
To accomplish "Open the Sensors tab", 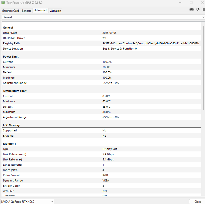I will pos(26,11).
